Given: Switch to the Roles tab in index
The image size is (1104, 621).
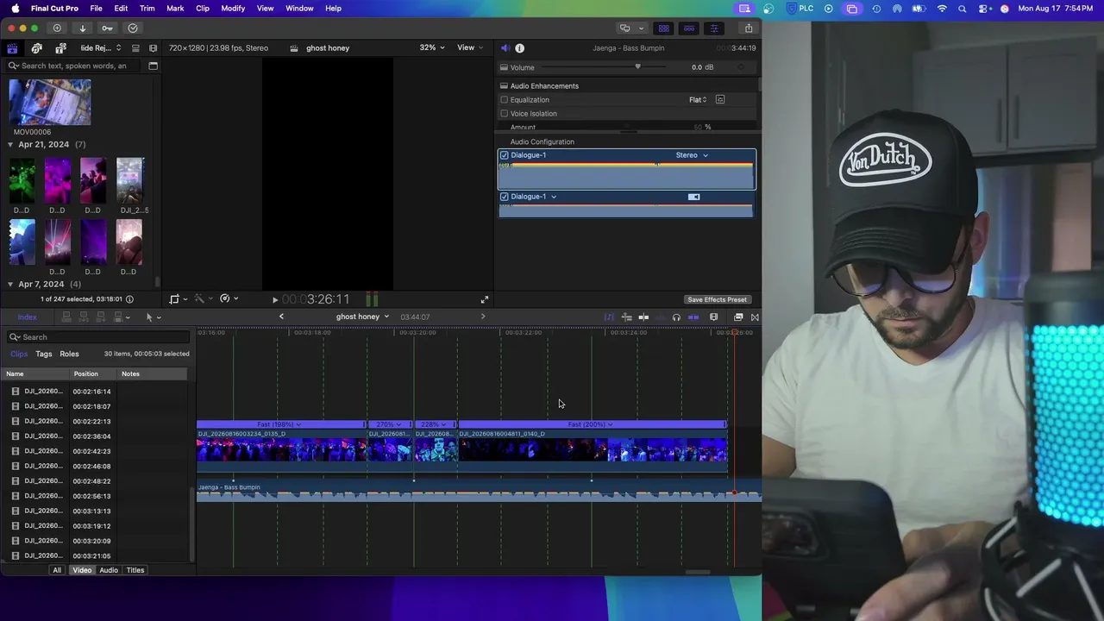Looking at the screenshot, I should [x=69, y=354].
